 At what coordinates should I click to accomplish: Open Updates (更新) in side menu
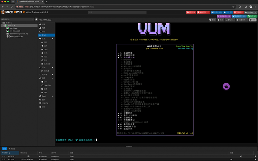tap(44, 67)
